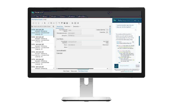The width and height of the screenshot is (173, 107).
Task: Click the expand-right pane layout icon
Action: tap(78, 23)
